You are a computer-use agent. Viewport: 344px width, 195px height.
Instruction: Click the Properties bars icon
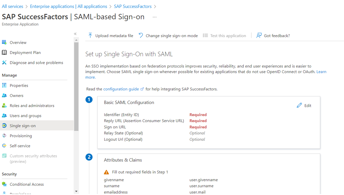(x=4, y=85)
